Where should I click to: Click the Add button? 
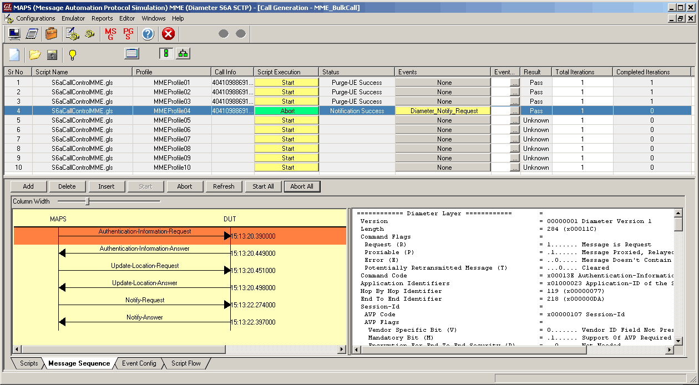28,186
